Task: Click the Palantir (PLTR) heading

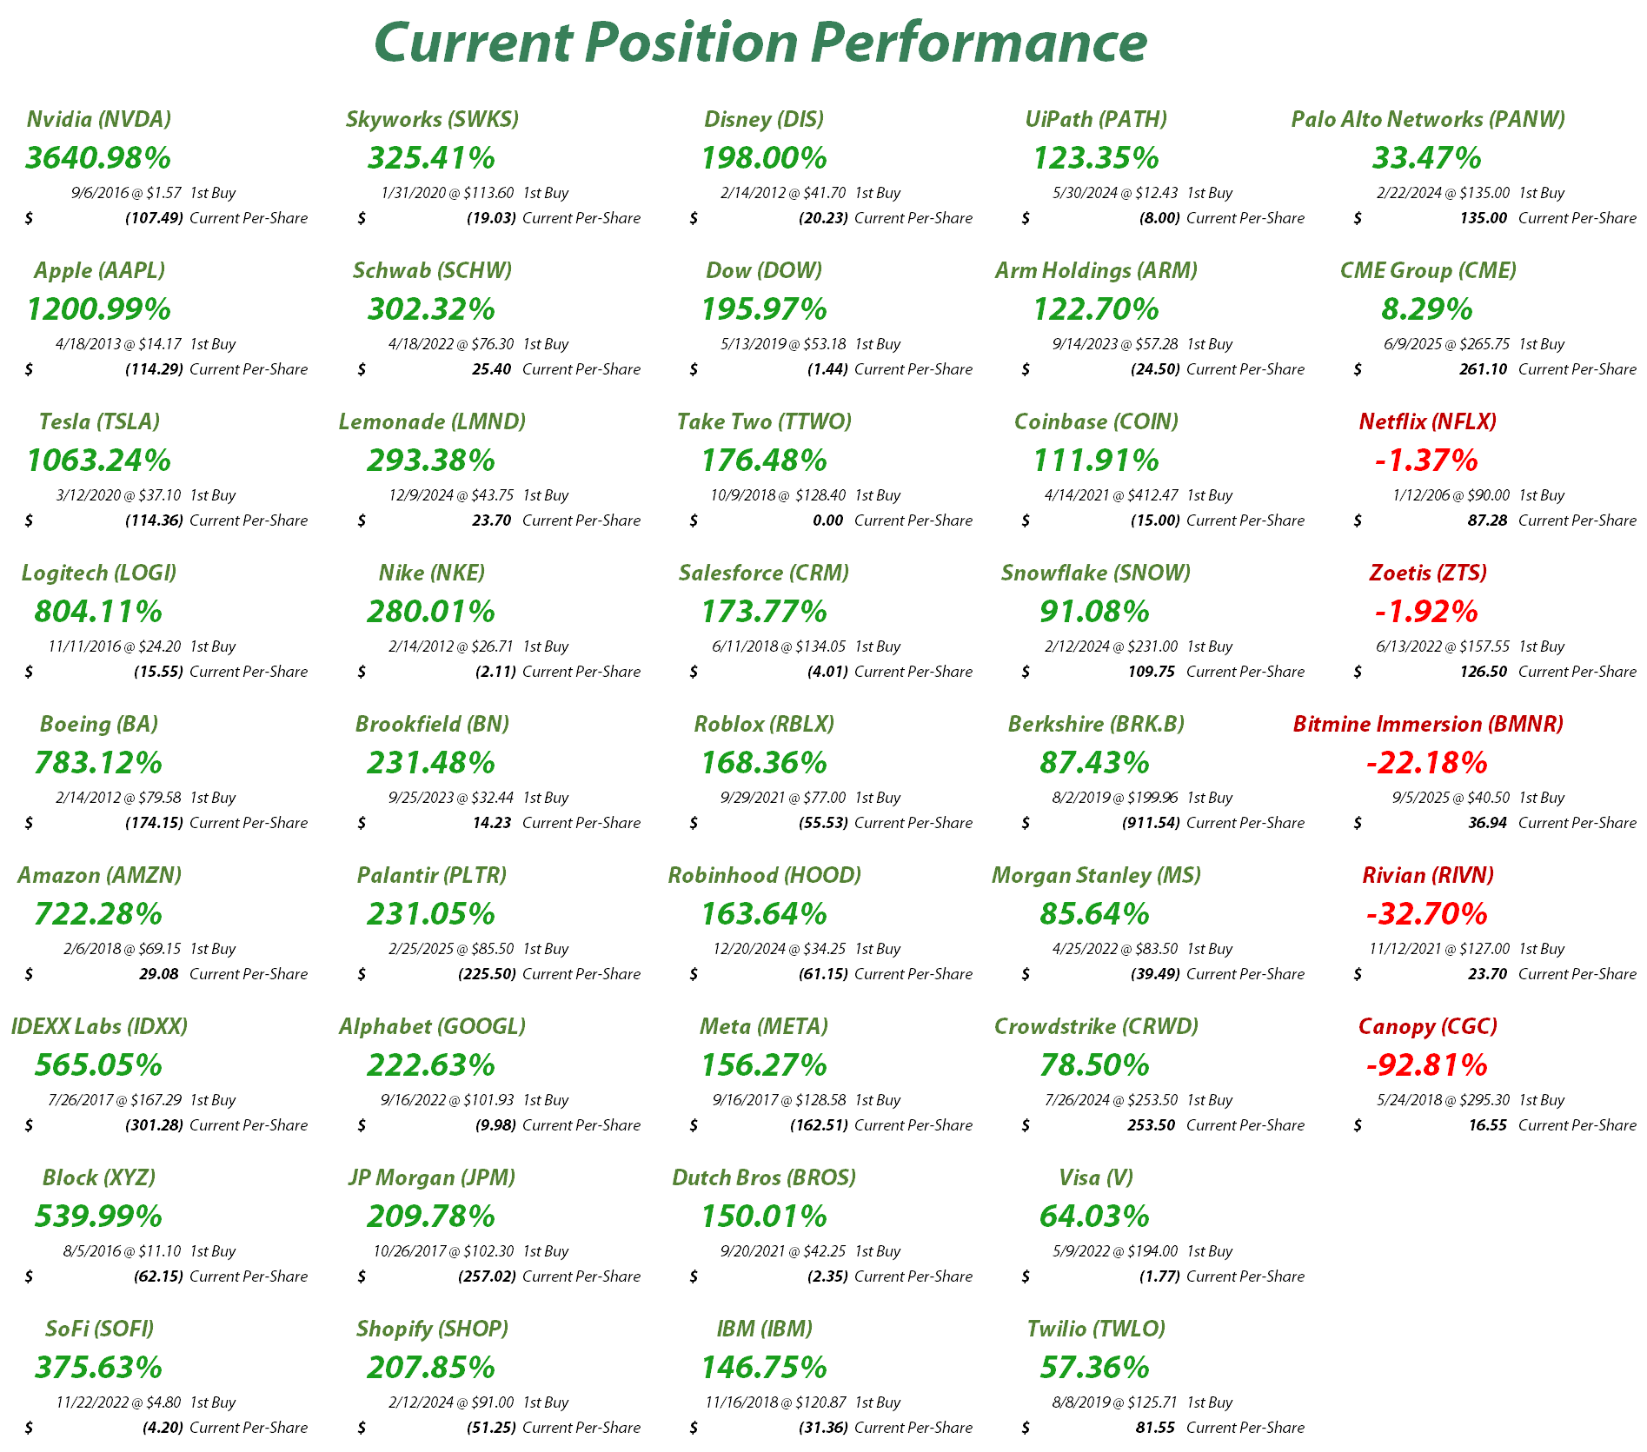Action: (432, 875)
